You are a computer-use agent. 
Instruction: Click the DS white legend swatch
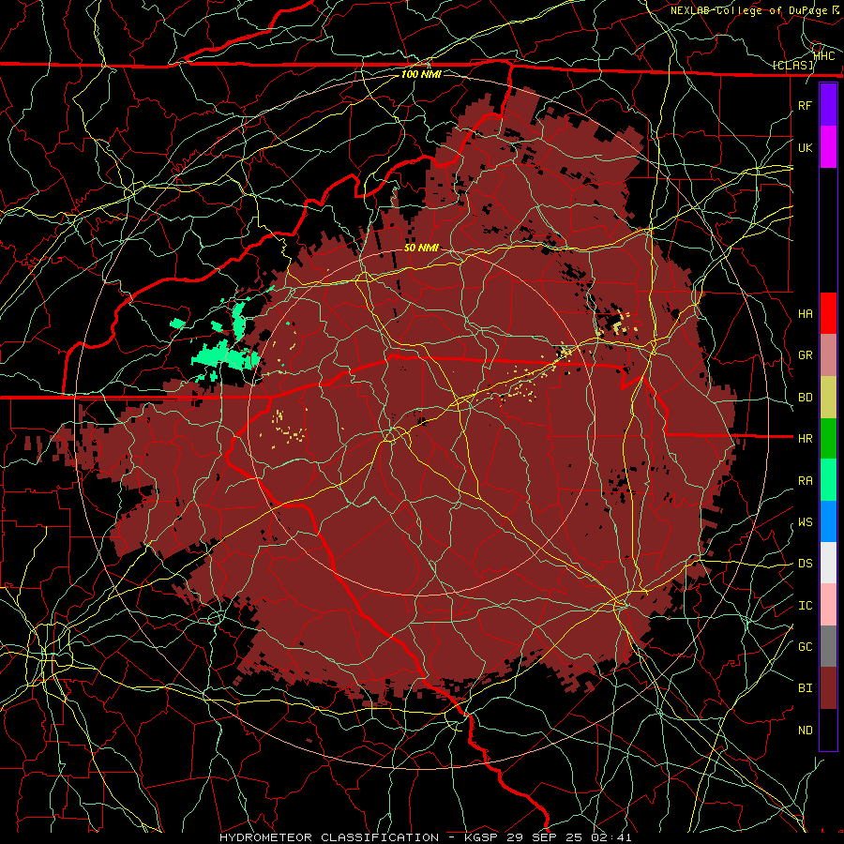[828, 563]
